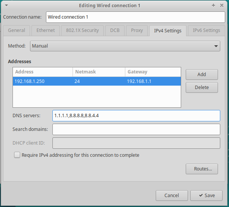This screenshot has width=229, height=207.
Task: Delete the selected address entry
Action: click(202, 88)
